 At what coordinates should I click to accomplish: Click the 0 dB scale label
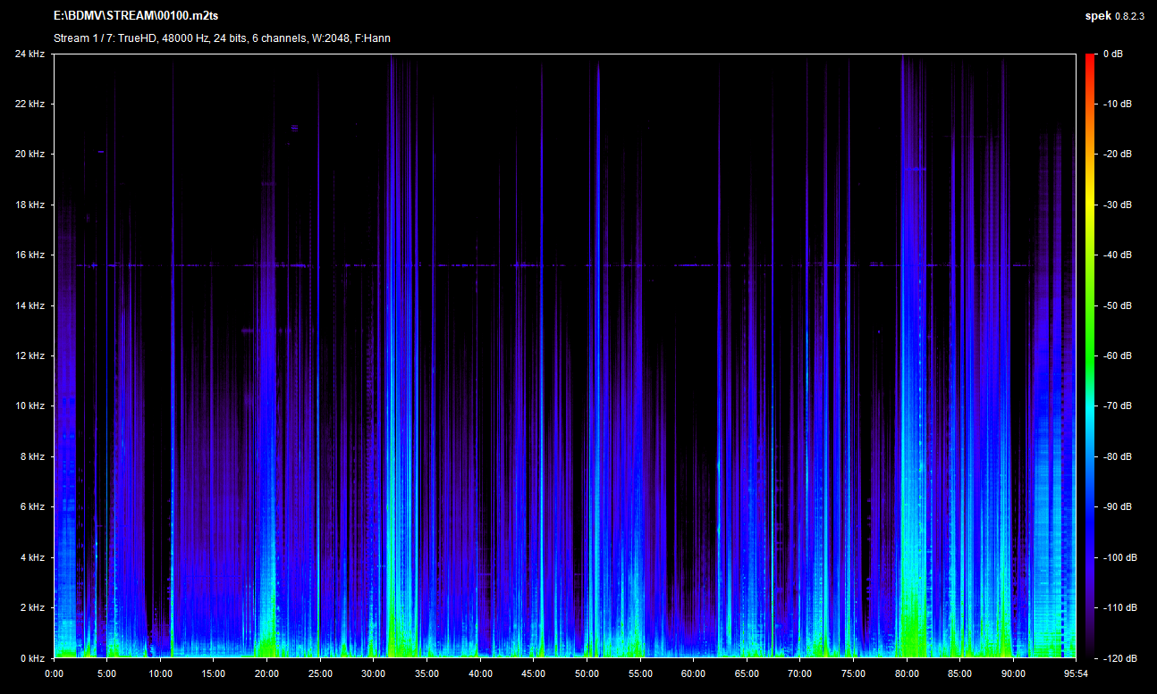[x=1112, y=54]
